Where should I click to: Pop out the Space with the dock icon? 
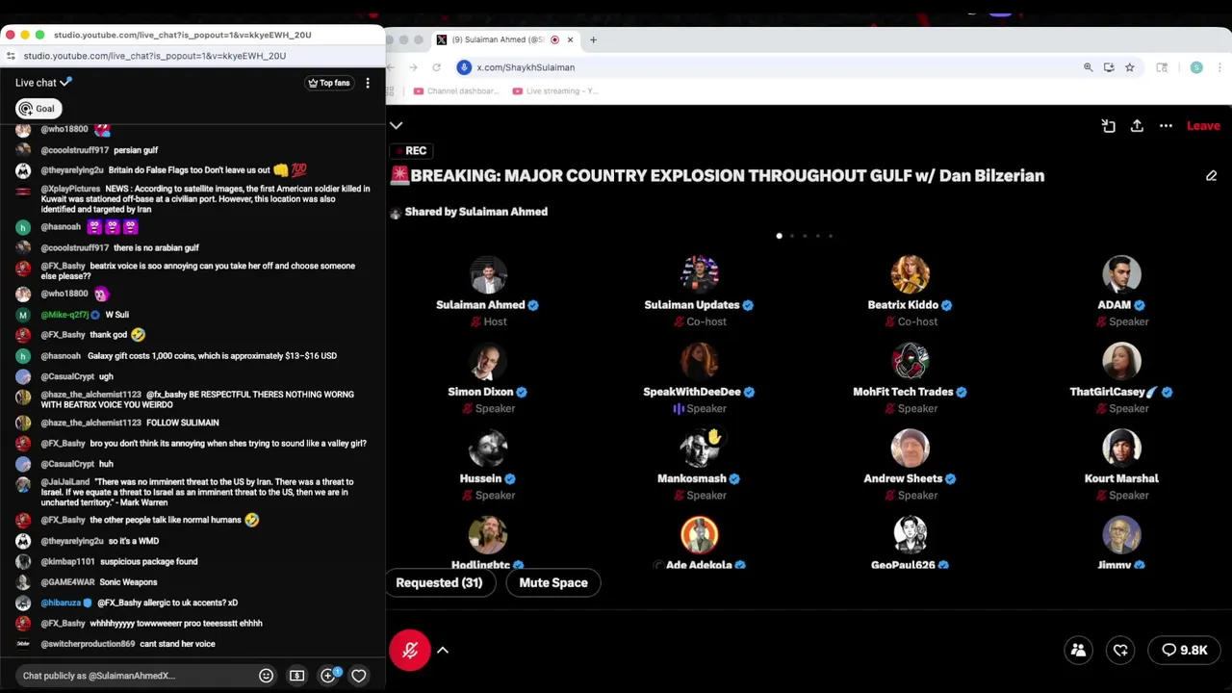click(x=1108, y=126)
